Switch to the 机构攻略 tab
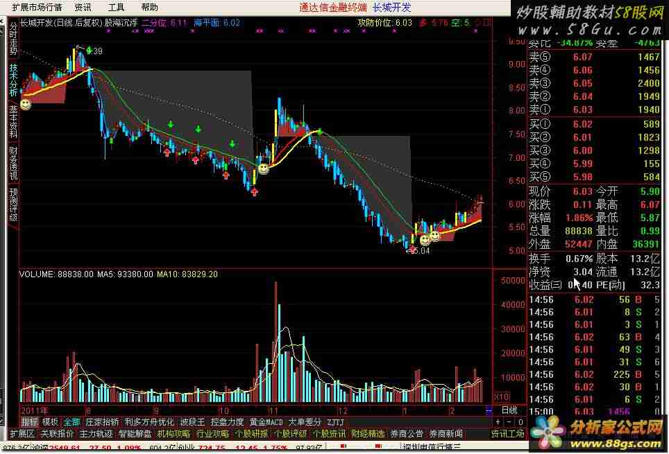Viewport: 669px width, 454px height. pos(173,434)
